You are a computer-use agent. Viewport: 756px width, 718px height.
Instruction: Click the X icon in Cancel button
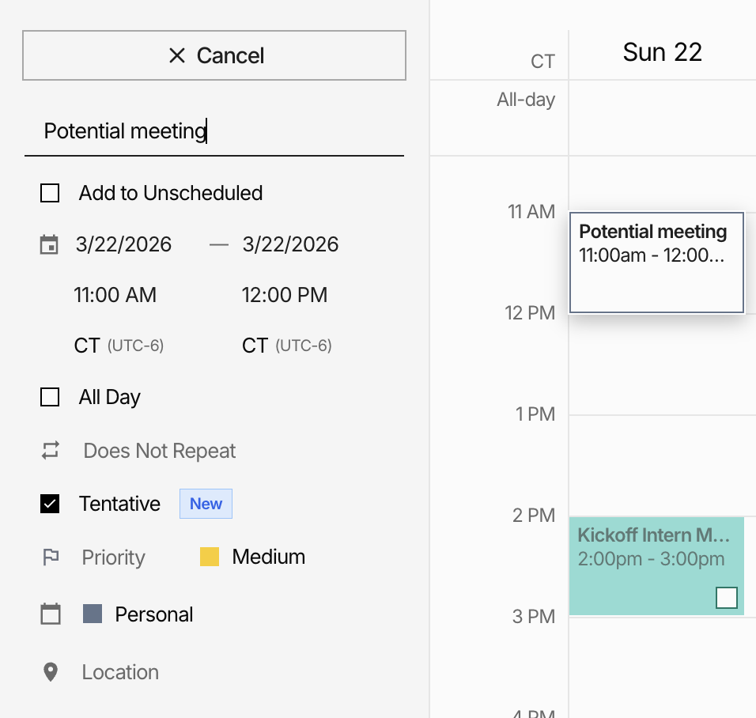(177, 55)
